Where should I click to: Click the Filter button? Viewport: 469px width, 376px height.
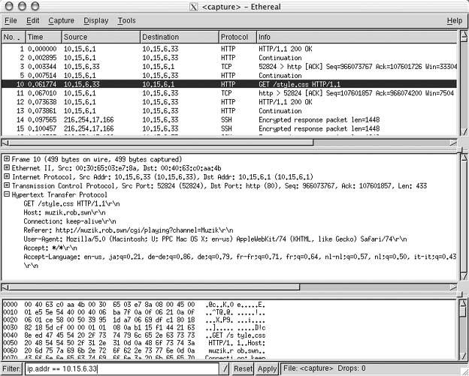[x=11, y=369]
